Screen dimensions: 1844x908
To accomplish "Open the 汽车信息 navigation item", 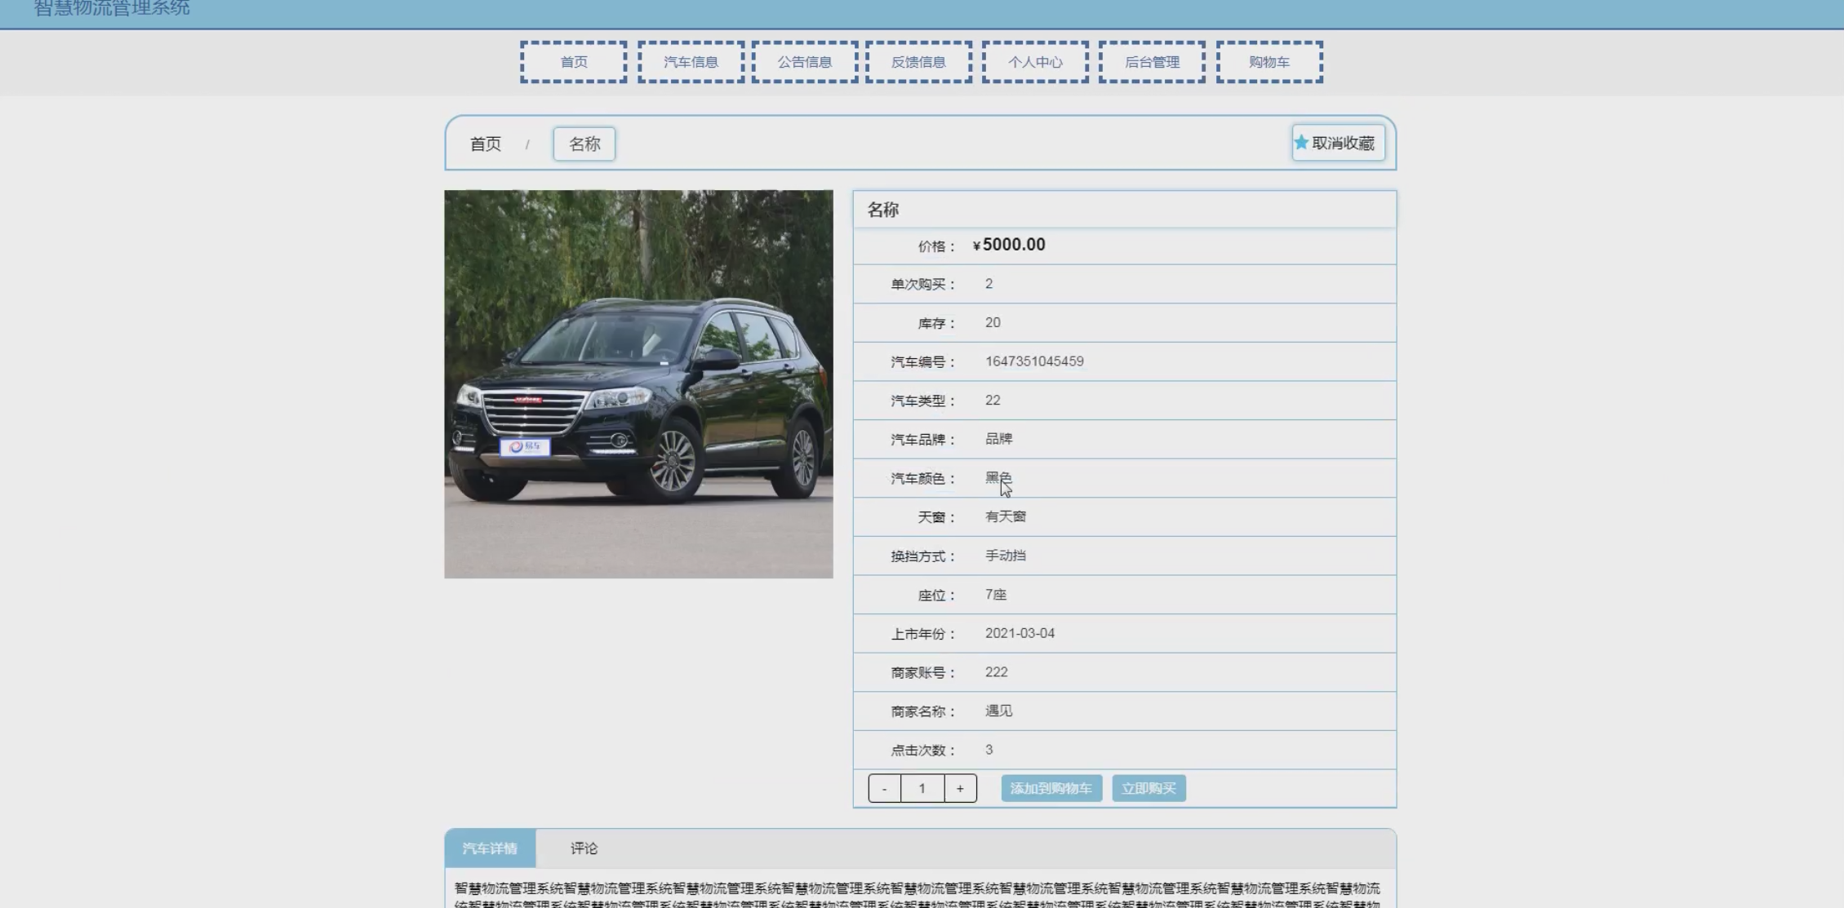I will 691,62.
